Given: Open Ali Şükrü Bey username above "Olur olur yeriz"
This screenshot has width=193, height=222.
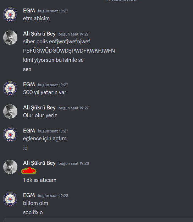Looking at the screenshot, I should pos(39,108).
